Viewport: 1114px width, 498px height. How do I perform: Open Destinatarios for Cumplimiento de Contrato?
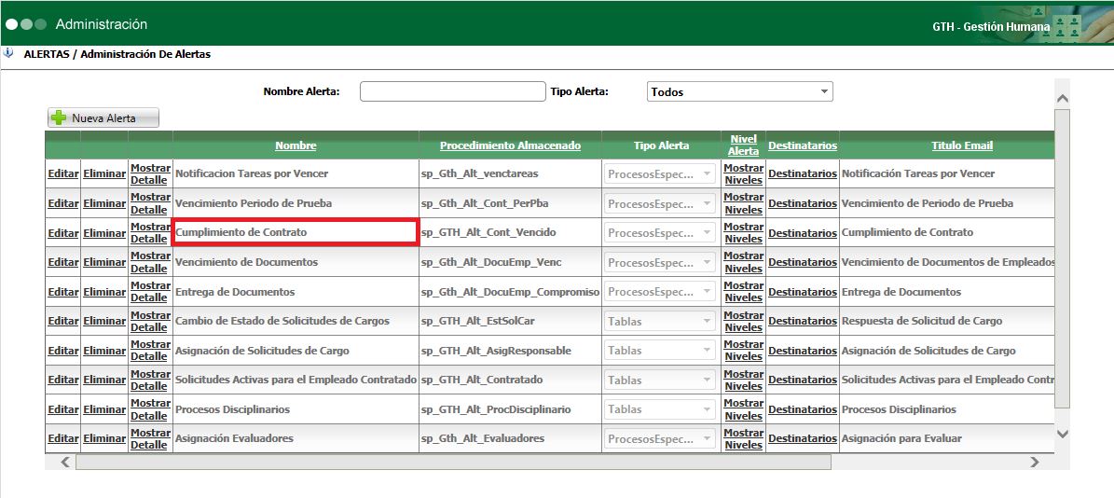(x=803, y=233)
